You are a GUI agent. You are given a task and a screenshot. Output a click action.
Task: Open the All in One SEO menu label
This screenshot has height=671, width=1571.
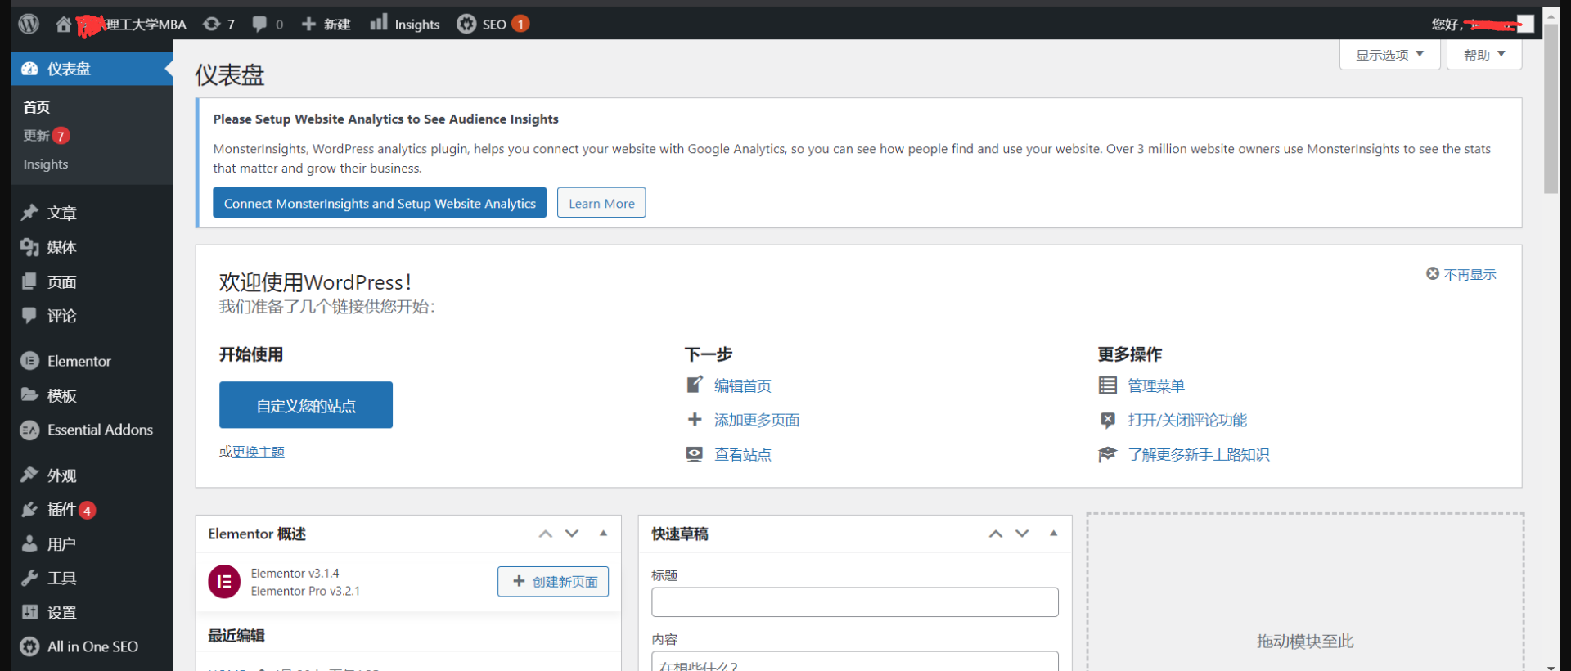tap(92, 646)
